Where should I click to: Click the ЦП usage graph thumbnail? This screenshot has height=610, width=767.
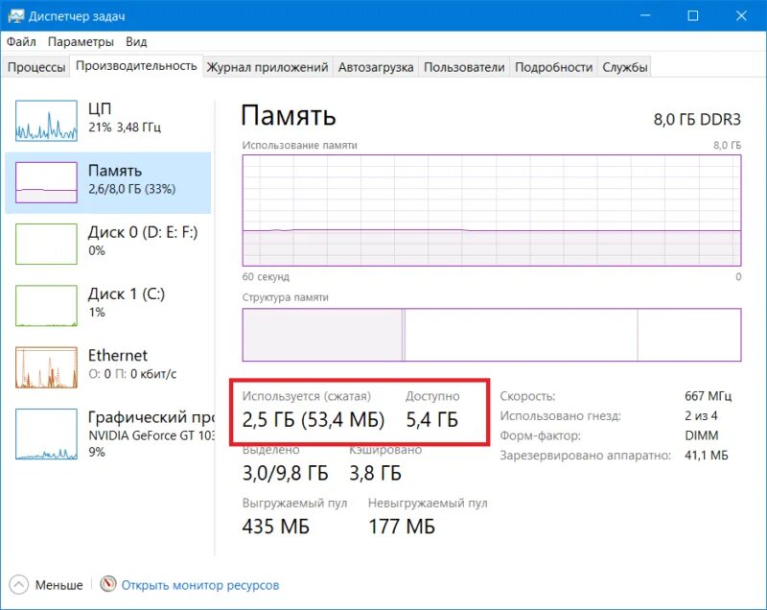[46, 121]
